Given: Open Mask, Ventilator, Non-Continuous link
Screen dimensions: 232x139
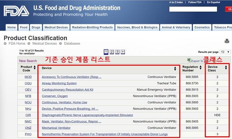Looking at the screenshot, I should coord(72,121).
